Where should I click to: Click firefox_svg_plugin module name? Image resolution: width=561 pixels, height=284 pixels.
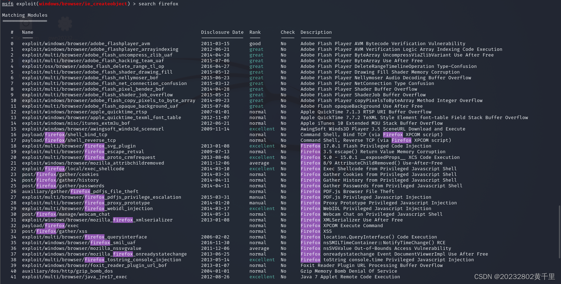(79, 146)
